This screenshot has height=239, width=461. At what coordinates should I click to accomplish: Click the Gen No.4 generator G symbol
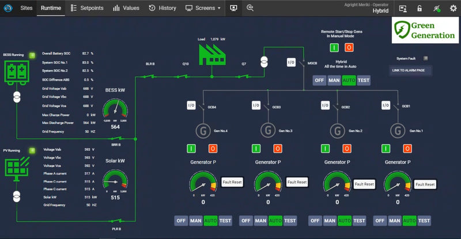(x=203, y=131)
